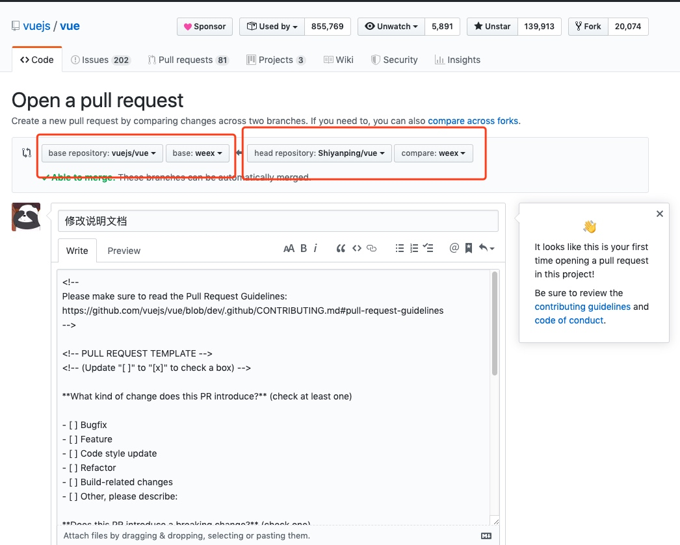Open the base: weex branch dropdown

[198, 153]
